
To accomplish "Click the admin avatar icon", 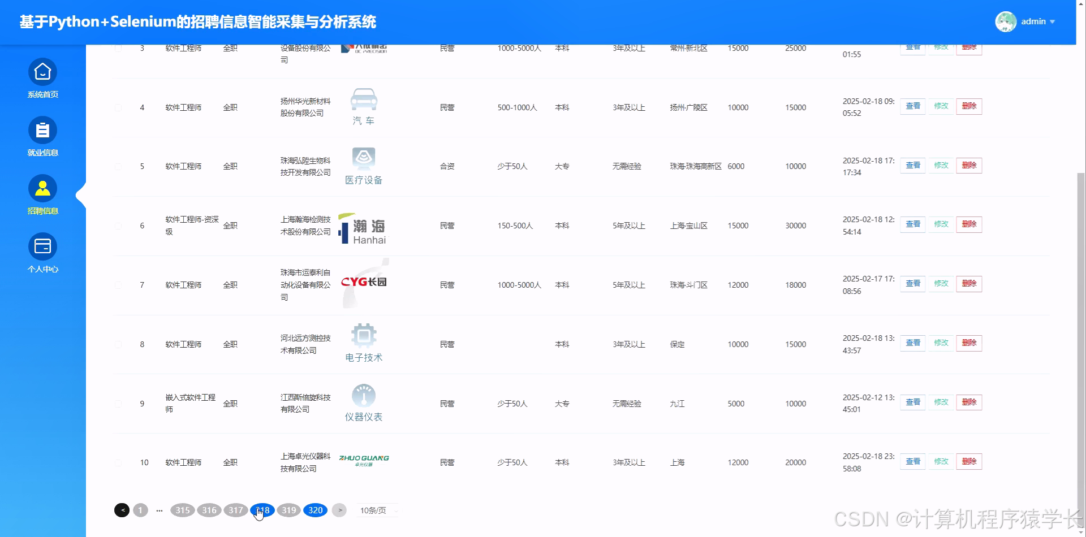I will (x=1006, y=21).
